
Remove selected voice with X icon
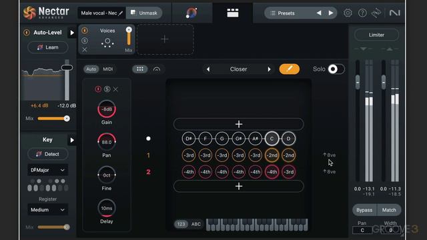(x=115, y=89)
